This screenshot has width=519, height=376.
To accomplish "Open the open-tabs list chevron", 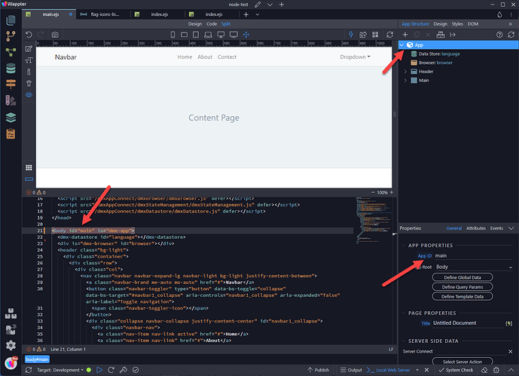I will pyautogui.click(x=257, y=14).
